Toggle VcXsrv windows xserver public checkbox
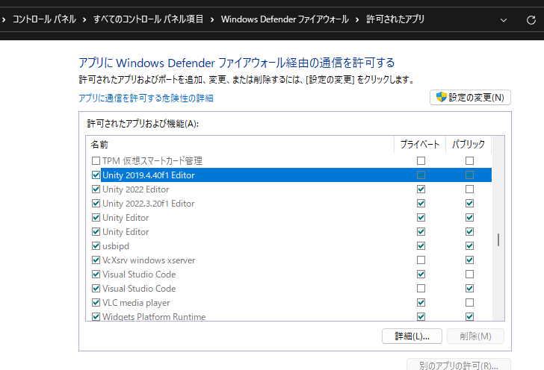This screenshot has height=370, width=544. (469, 260)
